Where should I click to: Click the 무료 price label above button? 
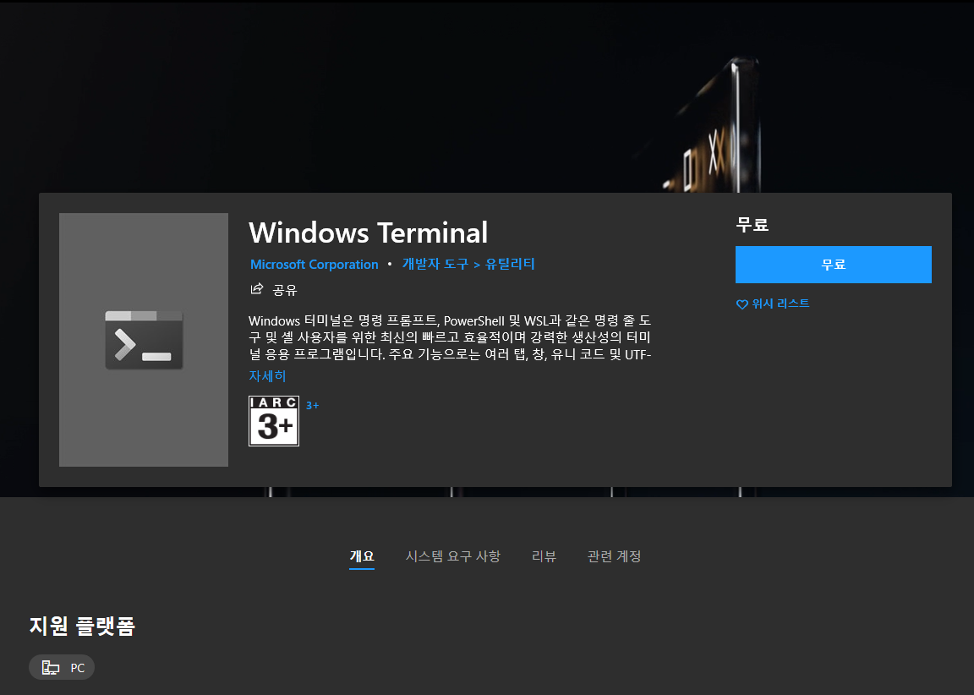(752, 225)
